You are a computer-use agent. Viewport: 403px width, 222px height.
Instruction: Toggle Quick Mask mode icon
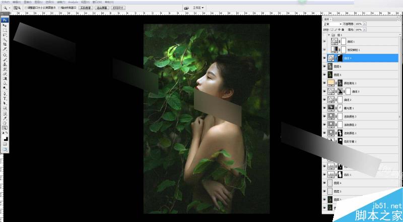click(5, 144)
